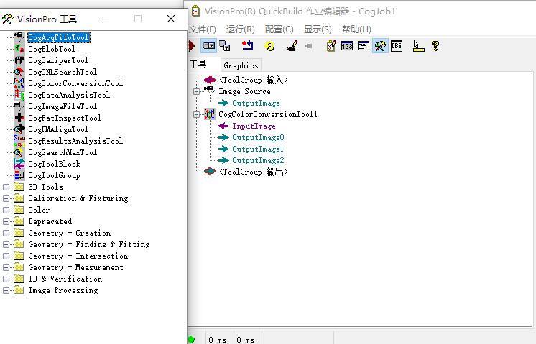Viewport: 536px width, 344px height.
Task: Select the Image Source label
Action: 244,91
